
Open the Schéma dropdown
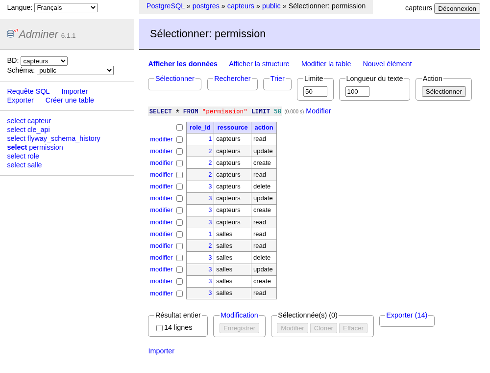[75, 70]
